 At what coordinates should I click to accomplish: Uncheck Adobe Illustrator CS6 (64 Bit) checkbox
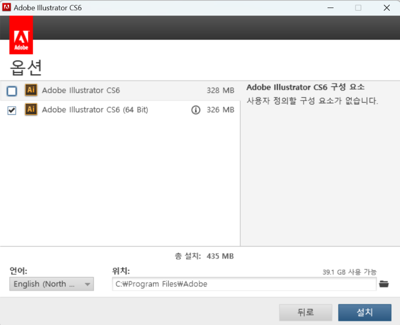click(12, 110)
